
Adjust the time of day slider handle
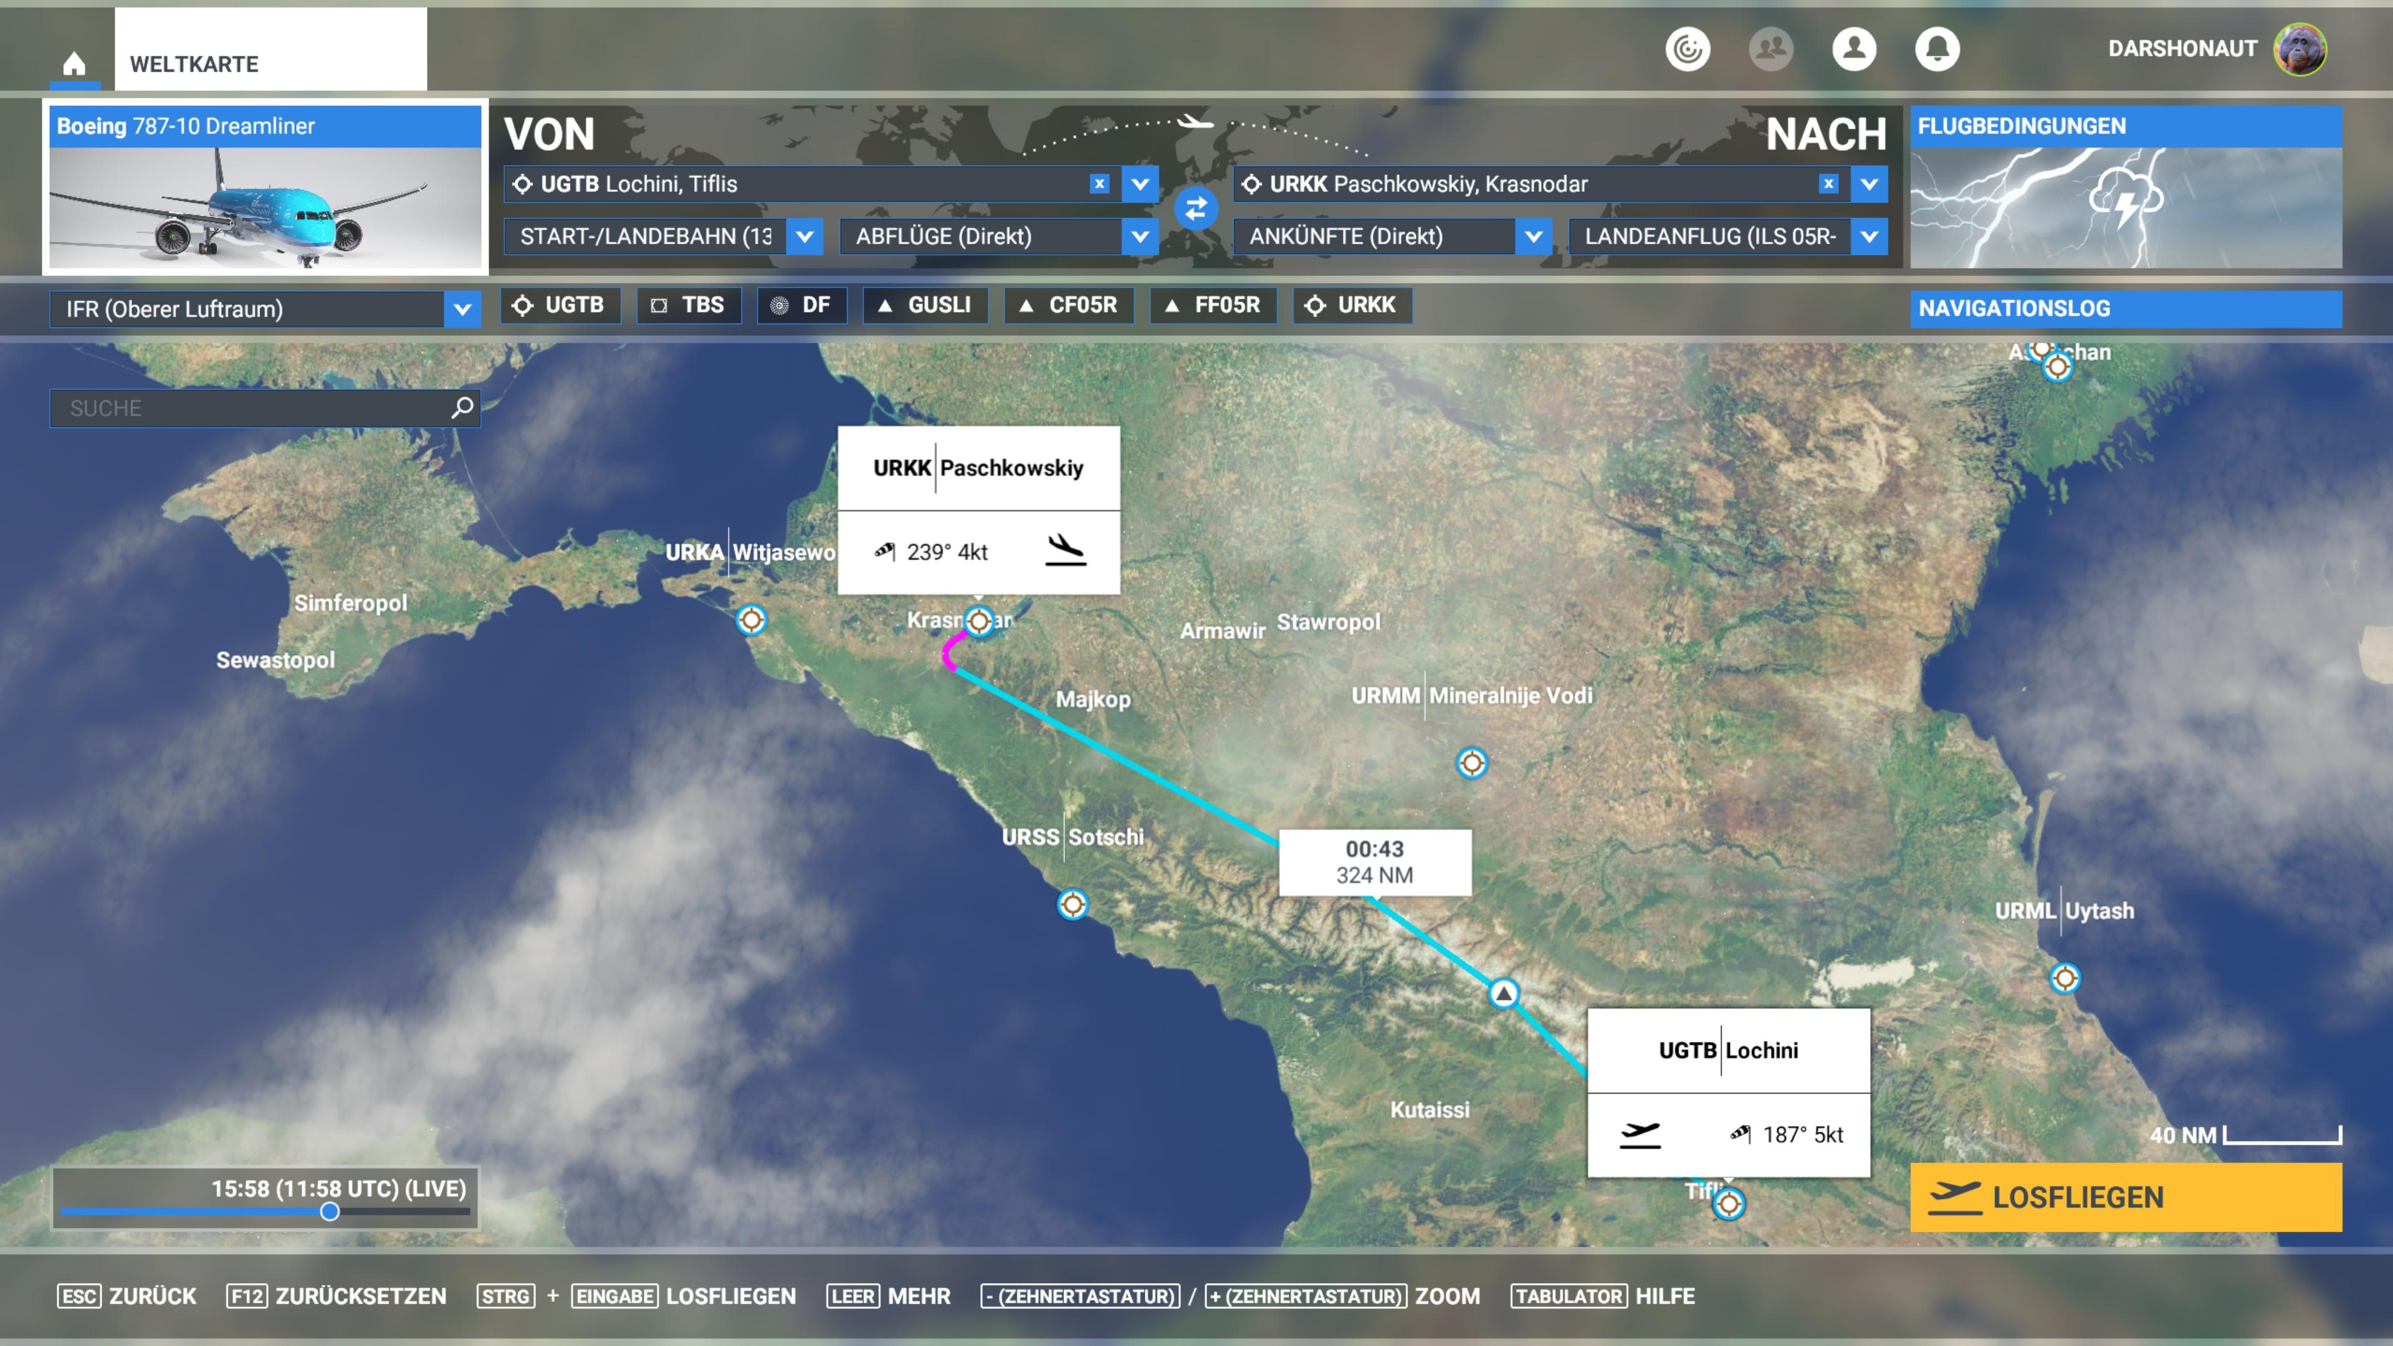coord(330,1211)
